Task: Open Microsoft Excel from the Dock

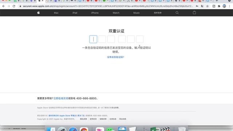Action: [x=155, y=129]
